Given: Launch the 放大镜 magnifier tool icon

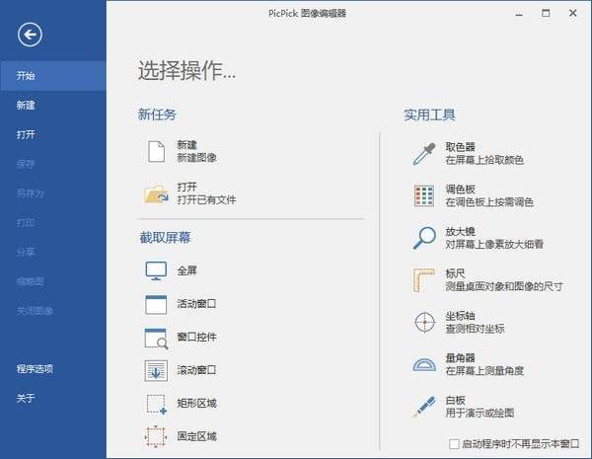Looking at the screenshot, I should click(x=423, y=237).
